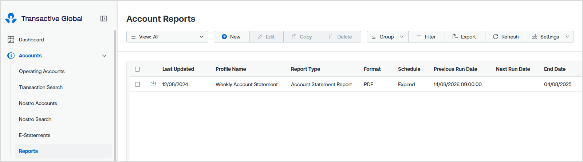583x162 pixels.
Task: Click the plus icon on New button
Action: click(x=224, y=37)
